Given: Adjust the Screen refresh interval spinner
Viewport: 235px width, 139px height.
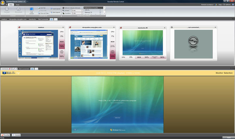Looking at the screenshot, I should 82,11.
